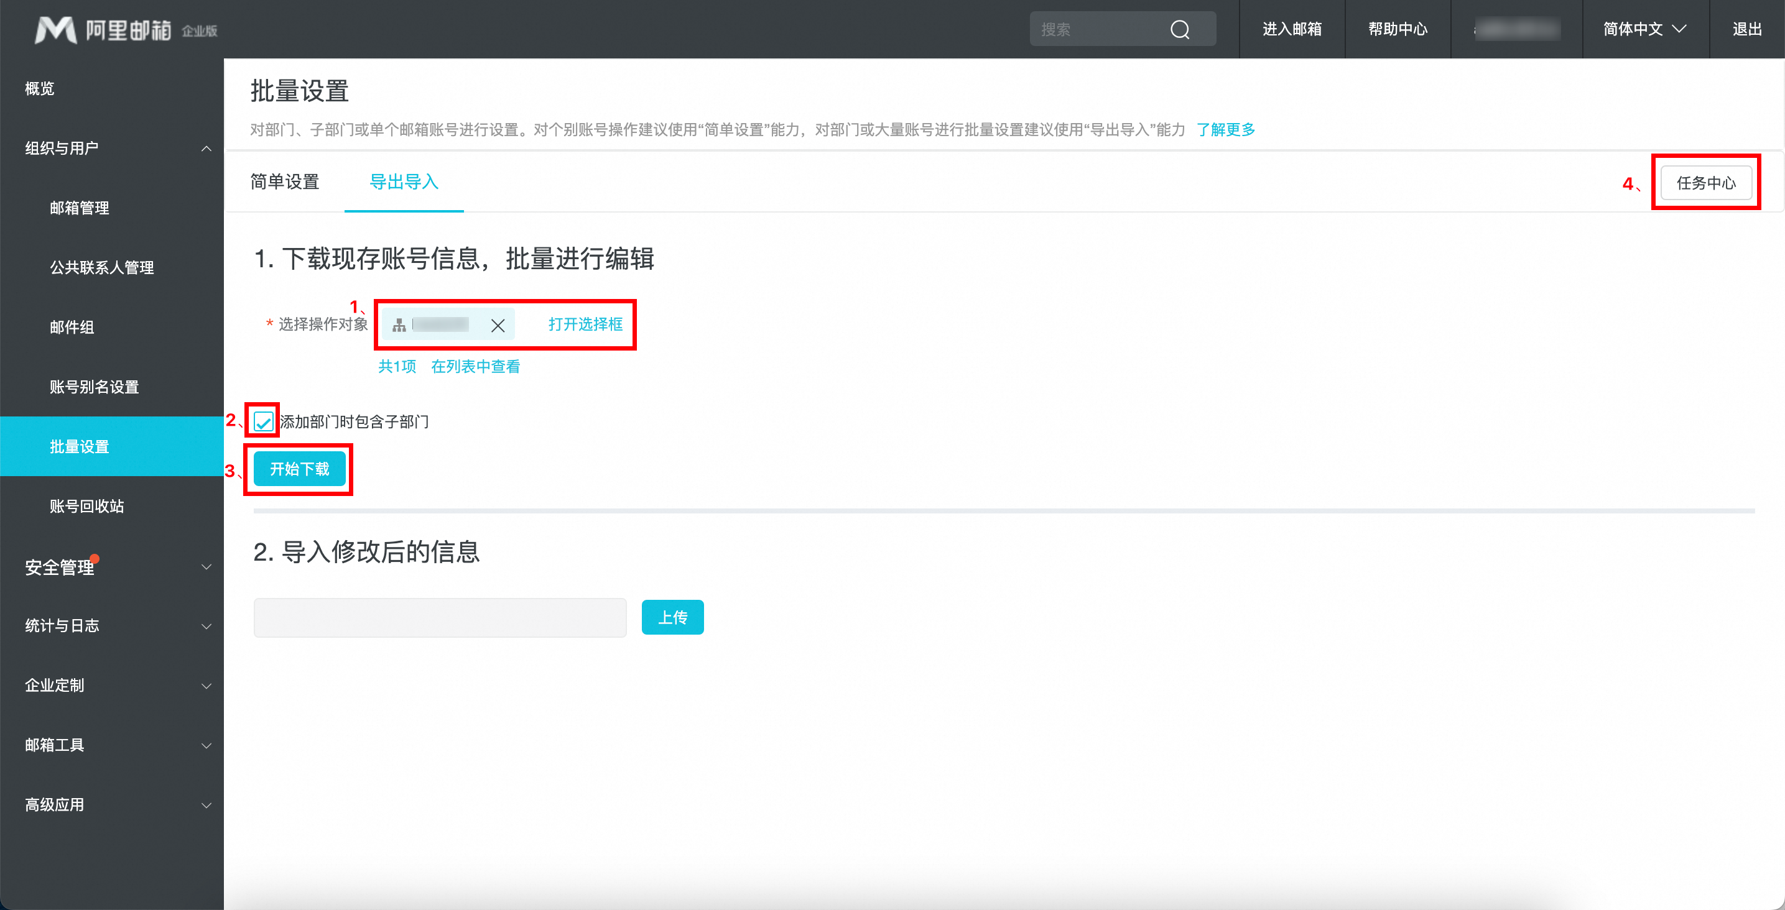Click the 了解更多 link

(x=1225, y=129)
